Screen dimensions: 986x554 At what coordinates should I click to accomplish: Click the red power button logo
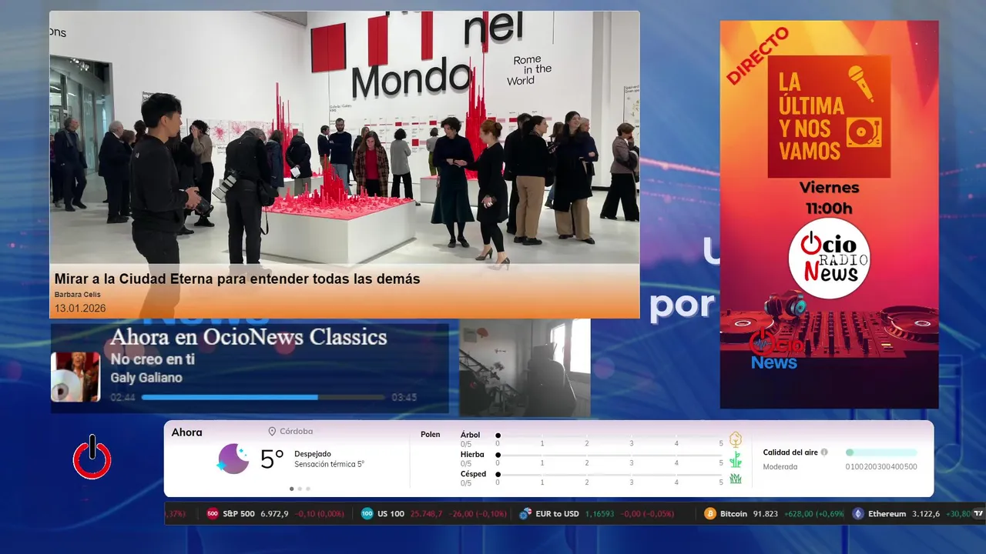(x=92, y=457)
